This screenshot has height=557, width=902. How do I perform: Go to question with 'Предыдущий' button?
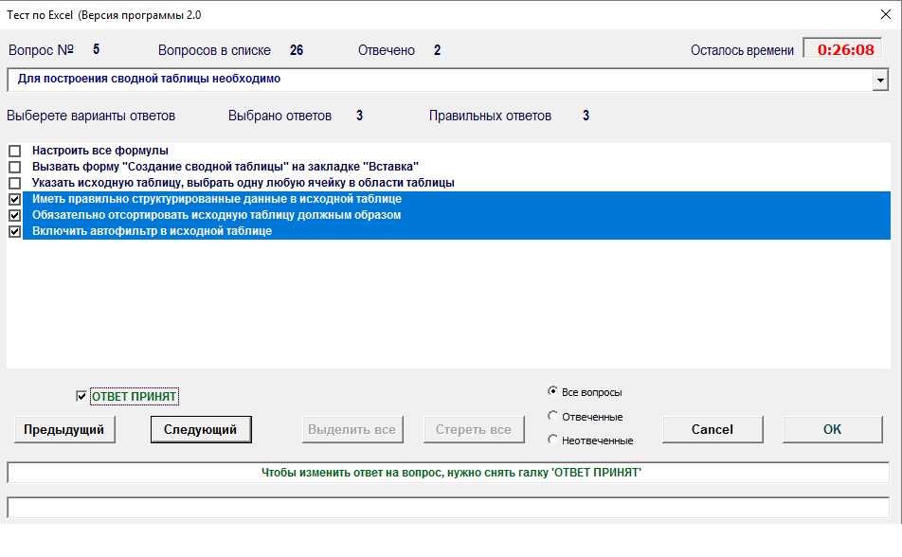(64, 430)
